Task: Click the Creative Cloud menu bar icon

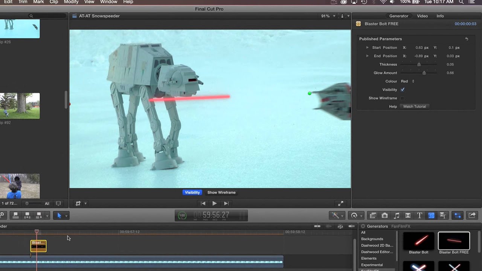Action: click(x=344, y=2)
